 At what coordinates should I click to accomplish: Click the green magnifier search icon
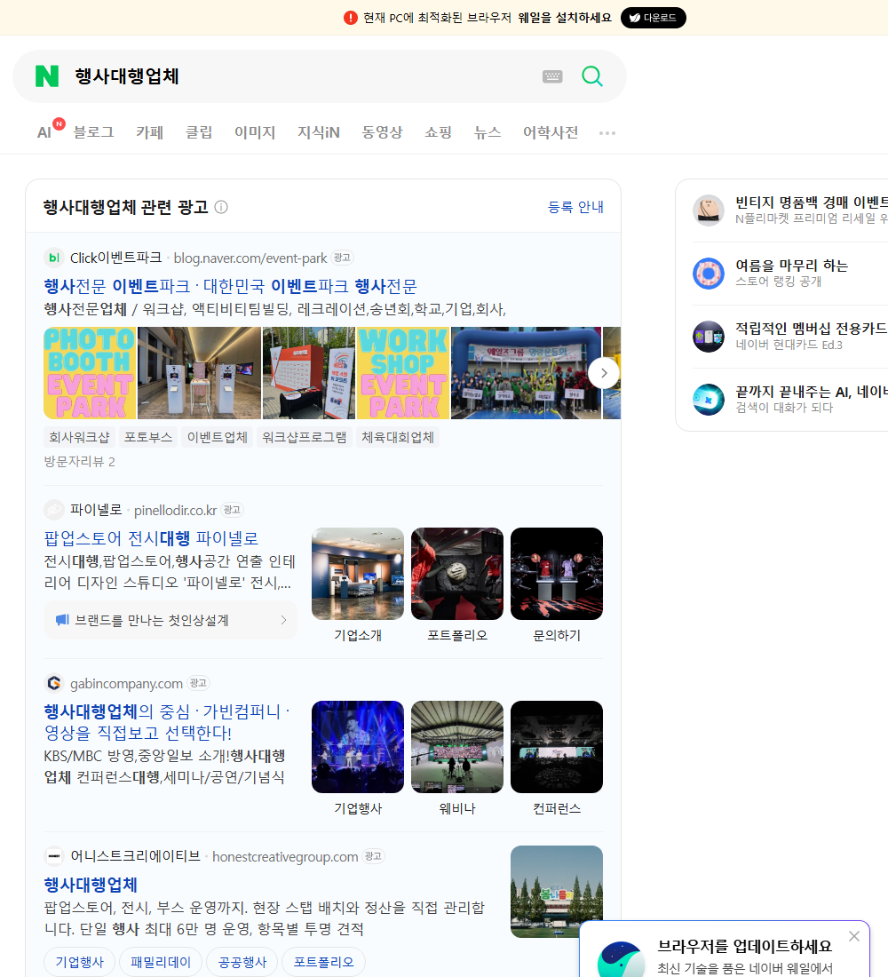pyautogui.click(x=592, y=76)
